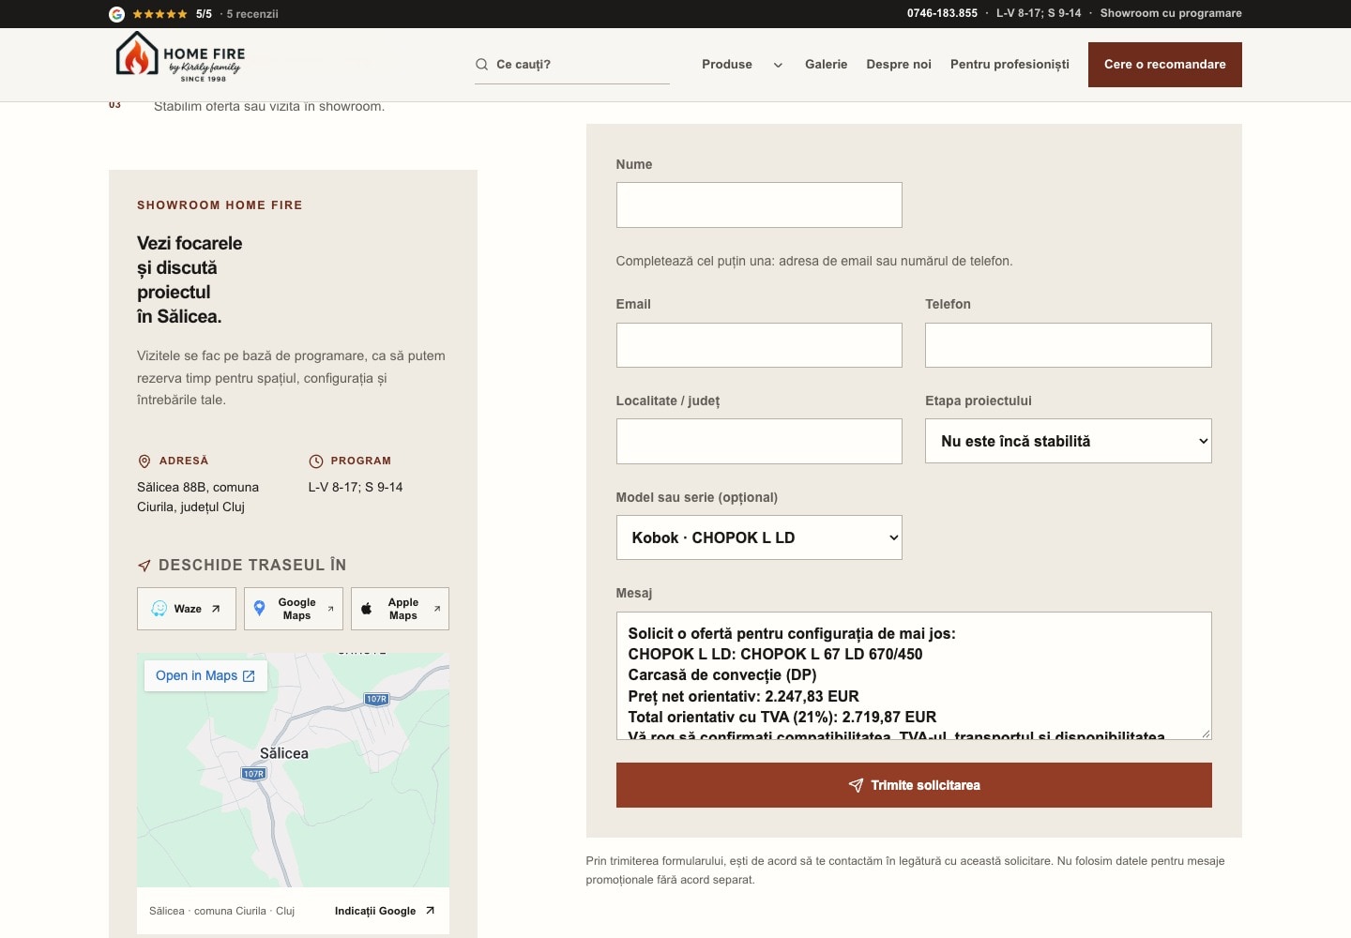
Task: Focus the Nume input field
Action: tap(759, 204)
